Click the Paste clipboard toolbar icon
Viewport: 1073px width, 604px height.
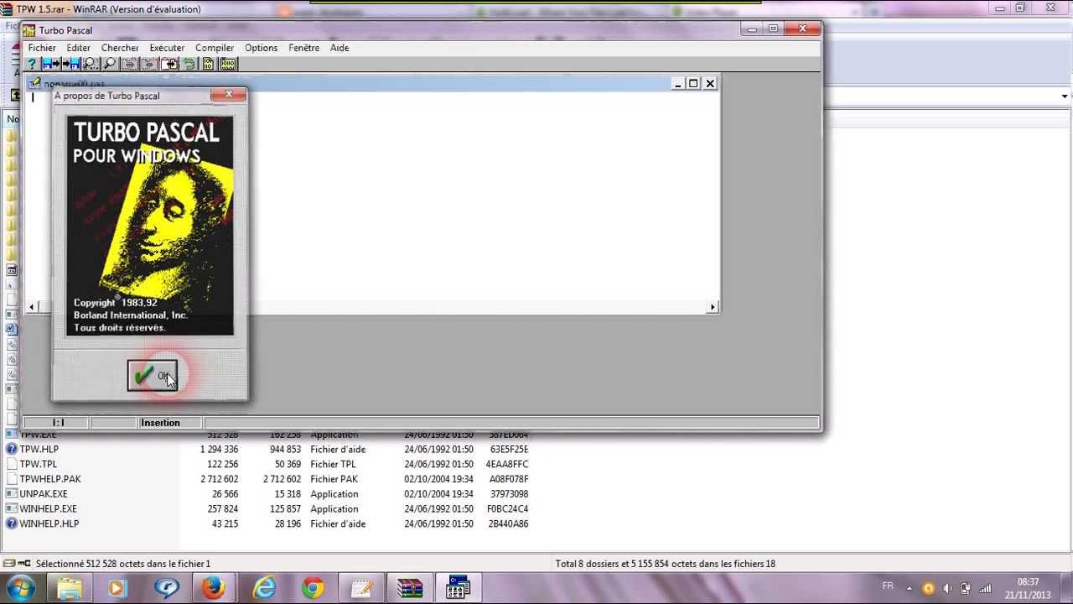pos(169,64)
